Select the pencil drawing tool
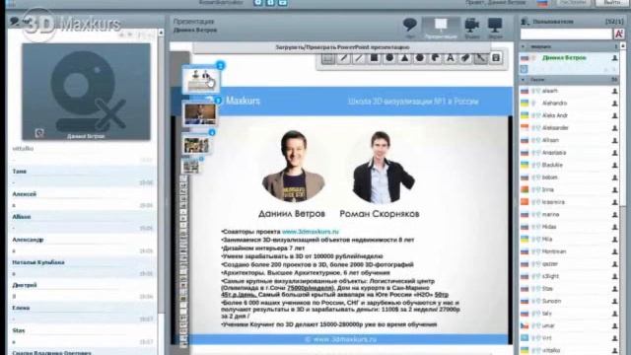 point(344,58)
